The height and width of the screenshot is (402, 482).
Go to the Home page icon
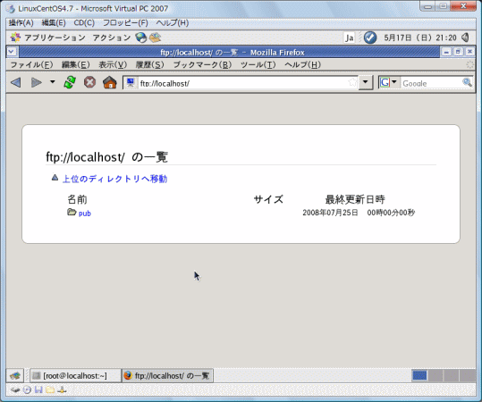click(x=110, y=82)
